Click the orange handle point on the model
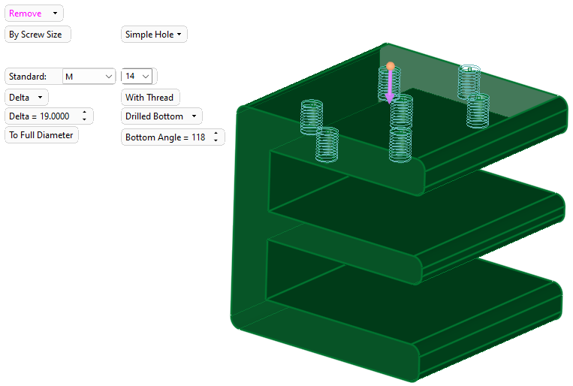 click(390, 67)
